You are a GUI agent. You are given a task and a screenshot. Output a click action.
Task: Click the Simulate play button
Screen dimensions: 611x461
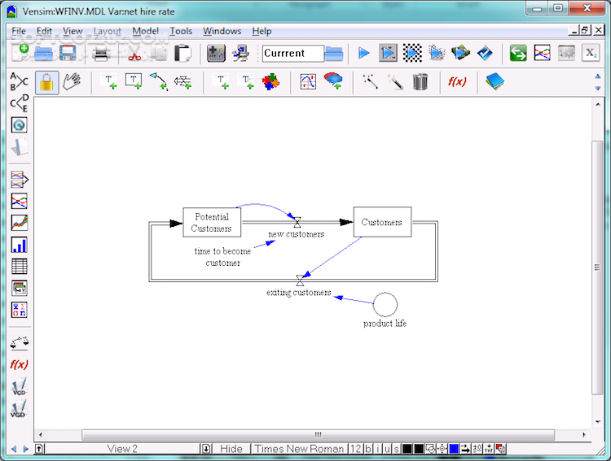coord(364,53)
